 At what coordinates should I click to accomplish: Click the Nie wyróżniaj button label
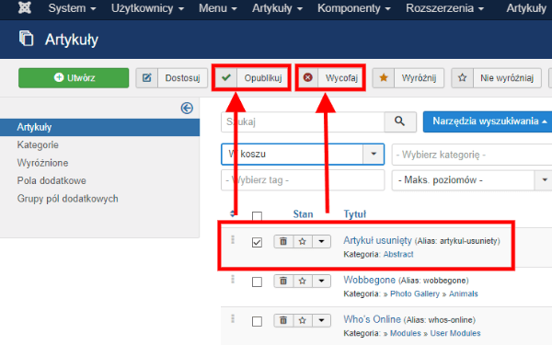point(507,78)
